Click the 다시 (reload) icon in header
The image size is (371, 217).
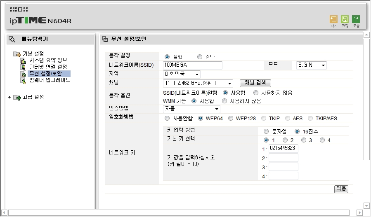[x=333, y=19]
